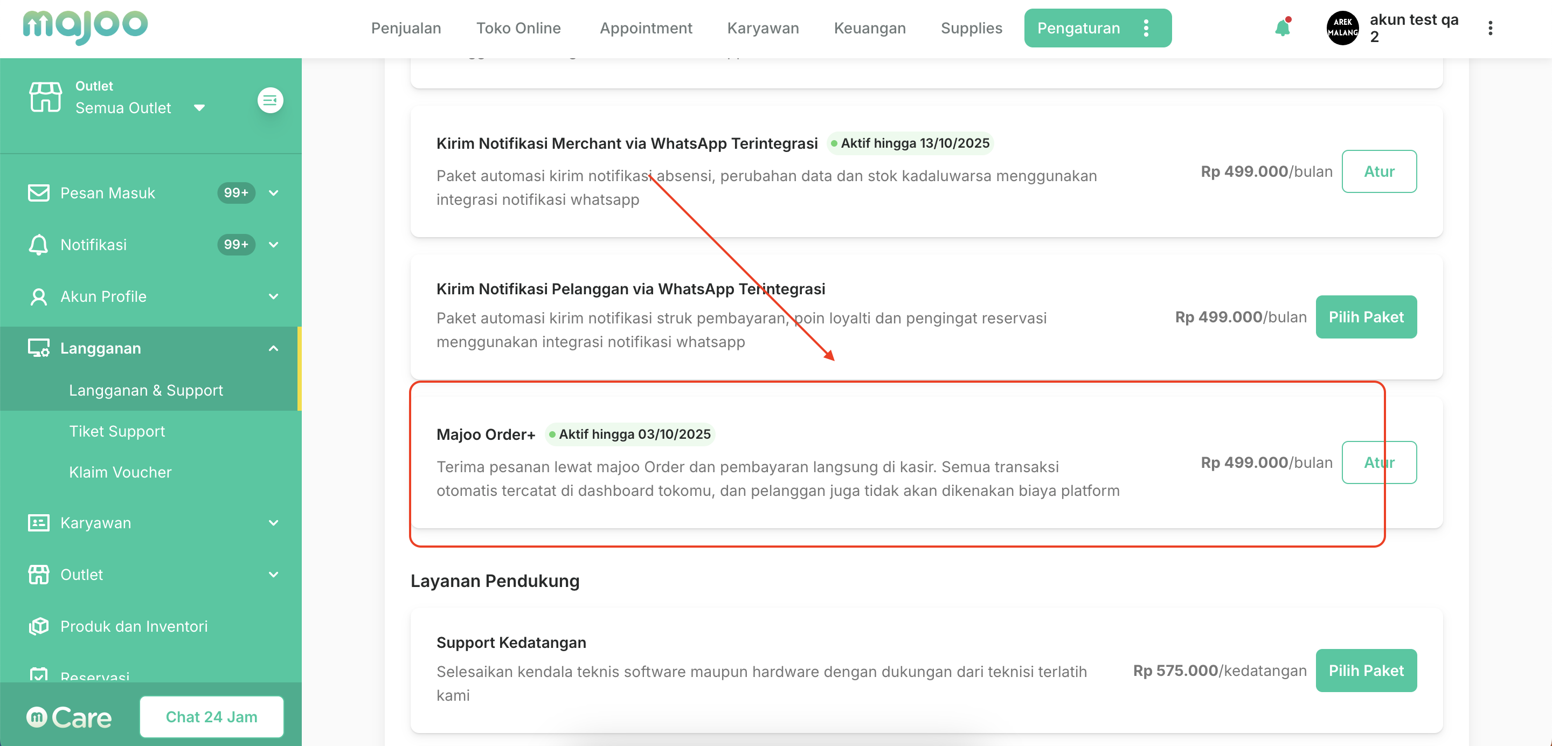Click the Produk dan Inventori box icon
This screenshot has height=746, width=1552.
39,627
